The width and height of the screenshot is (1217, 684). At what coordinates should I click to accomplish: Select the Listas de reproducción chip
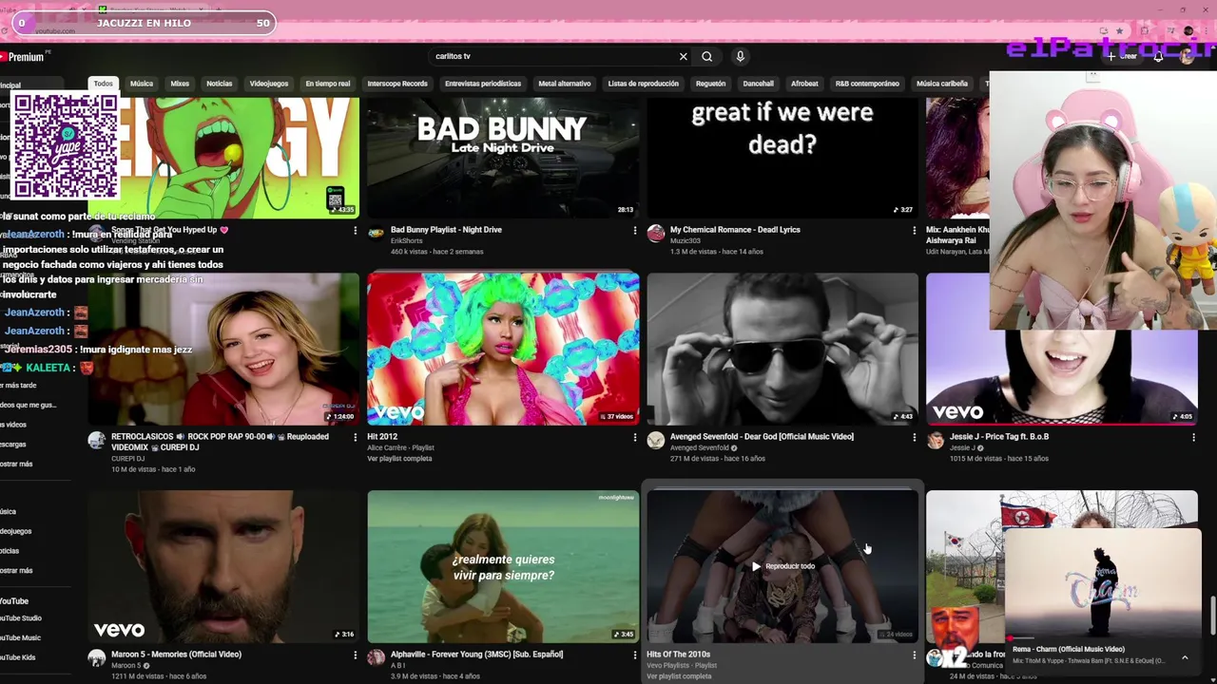click(643, 84)
